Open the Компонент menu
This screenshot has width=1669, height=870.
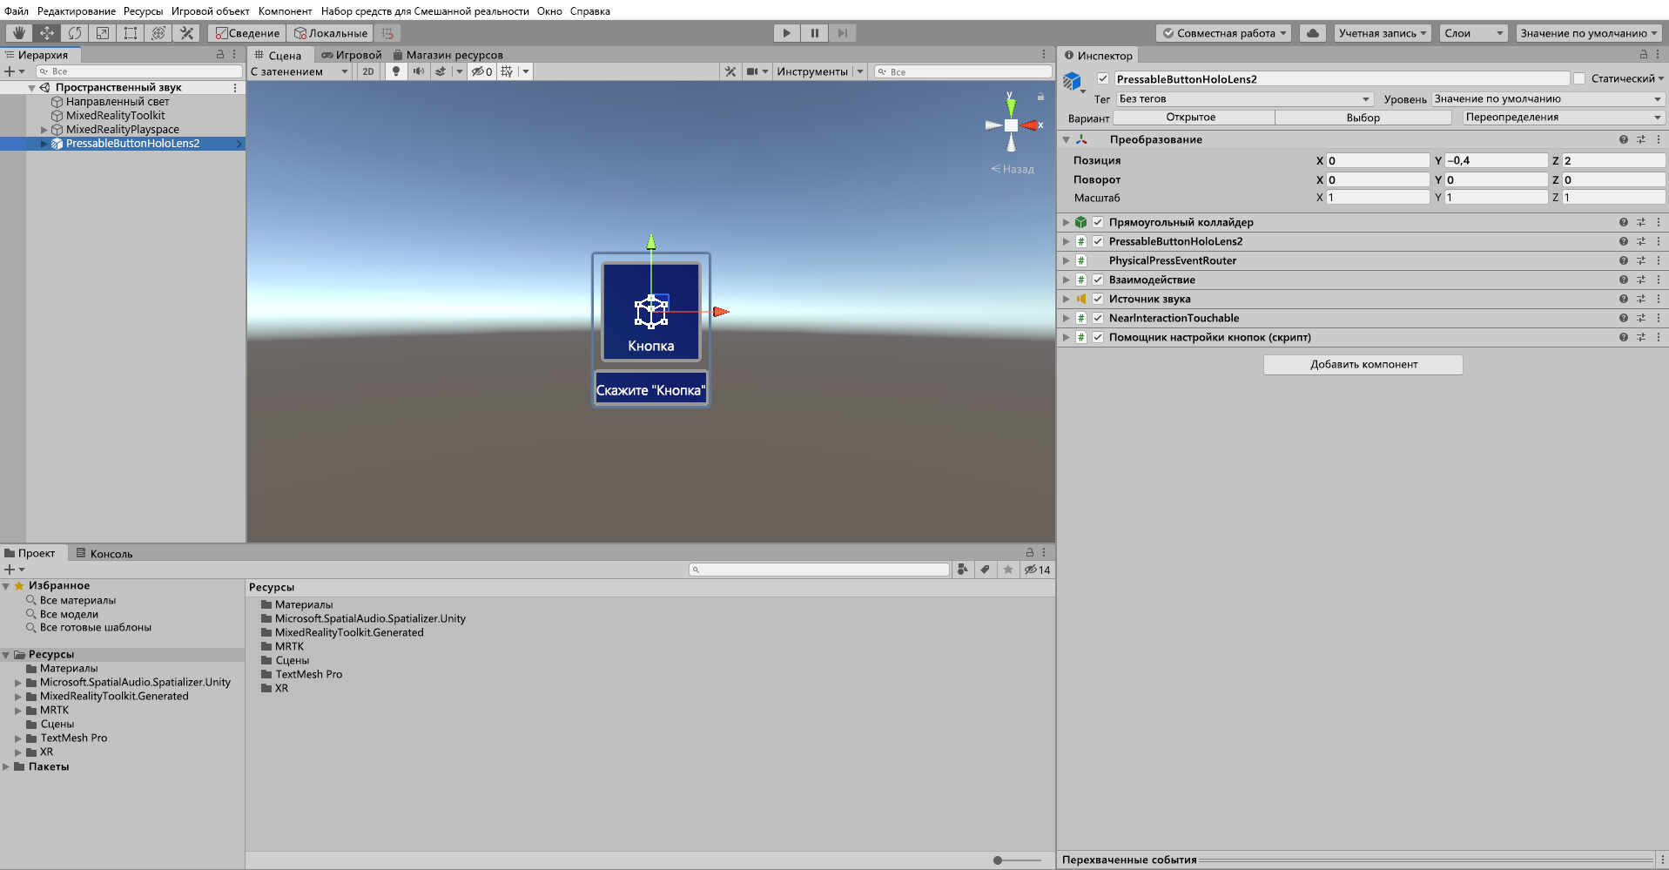pos(285,10)
